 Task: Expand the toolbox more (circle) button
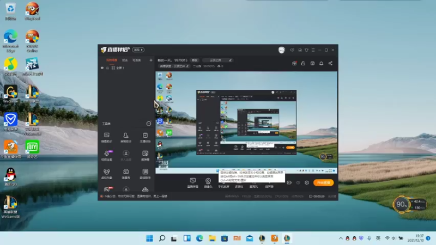pyautogui.click(x=149, y=124)
